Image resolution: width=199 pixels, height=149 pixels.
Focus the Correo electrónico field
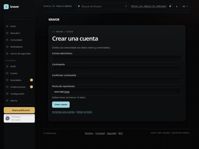[117, 59]
